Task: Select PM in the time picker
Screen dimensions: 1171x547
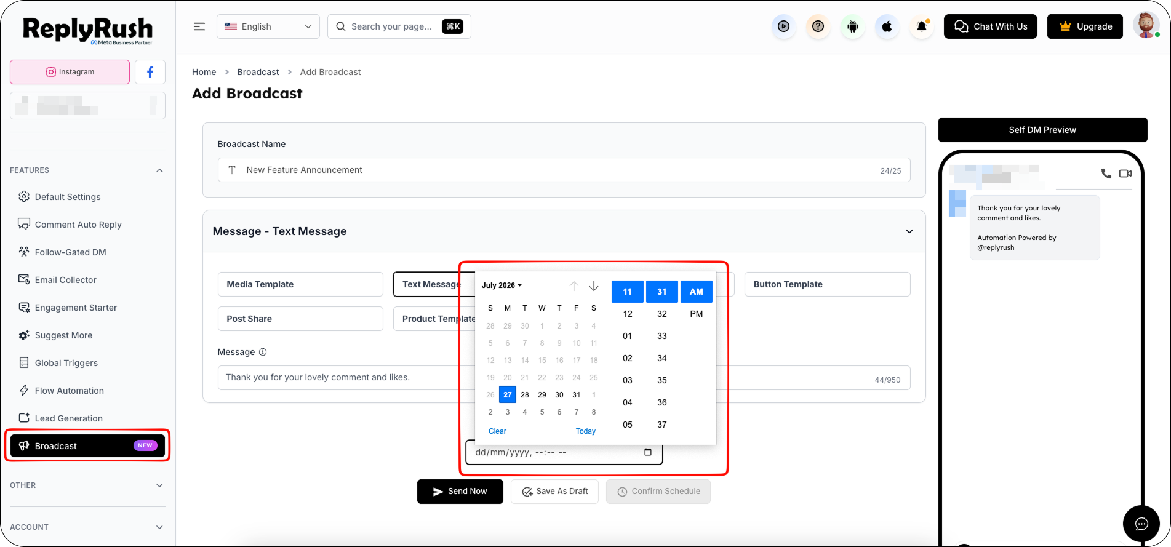Action: (697, 314)
